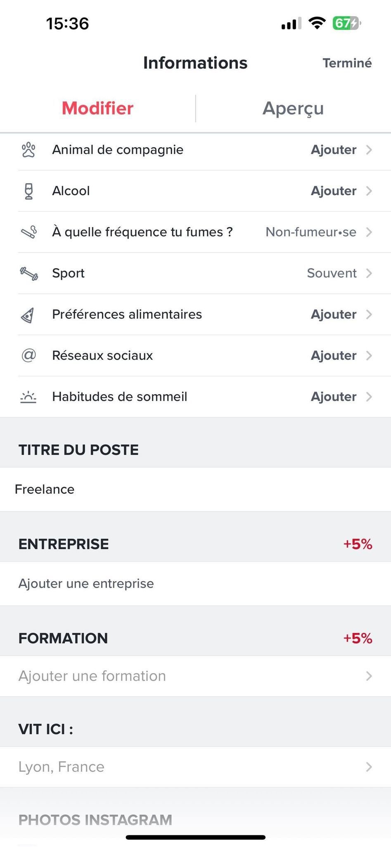Screen dimensions: 391x847
Task: Tap Ajouter for Habitudes de sommeil
Action: coord(333,397)
